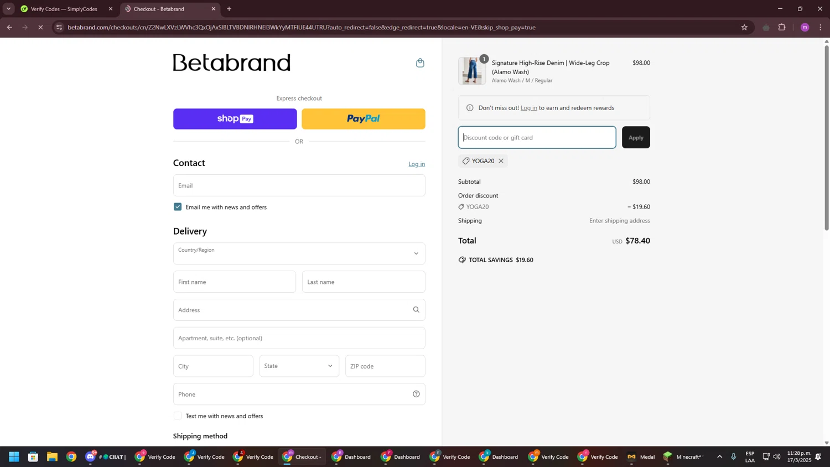The width and height of the screenshot is (830, 467).
Task: Open the State dropdown
Action: 299,366
